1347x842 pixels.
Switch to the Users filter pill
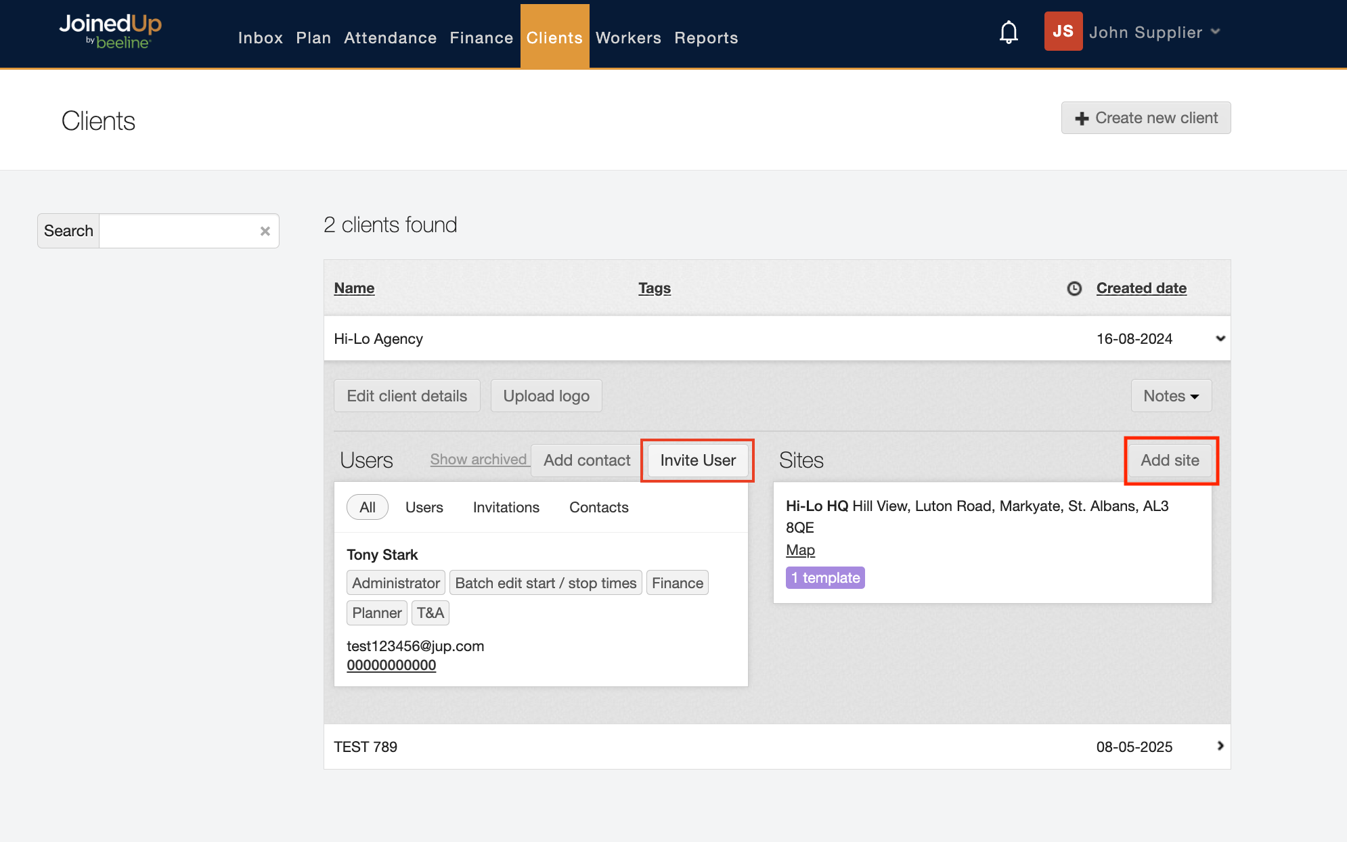click(x=424, y=507)
